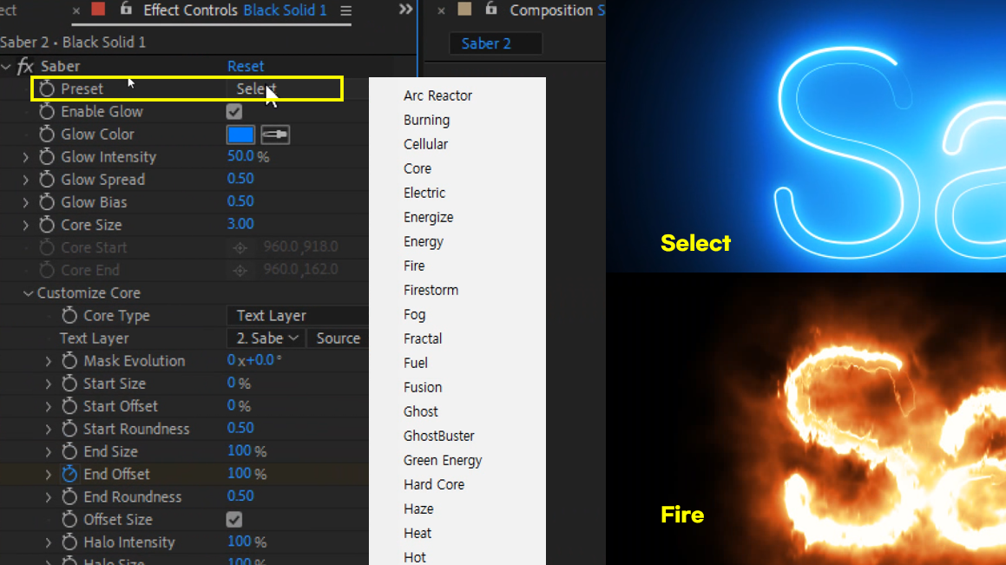
Task: Click the Start Roundness value 0.50
Action: tap(240, 428)
